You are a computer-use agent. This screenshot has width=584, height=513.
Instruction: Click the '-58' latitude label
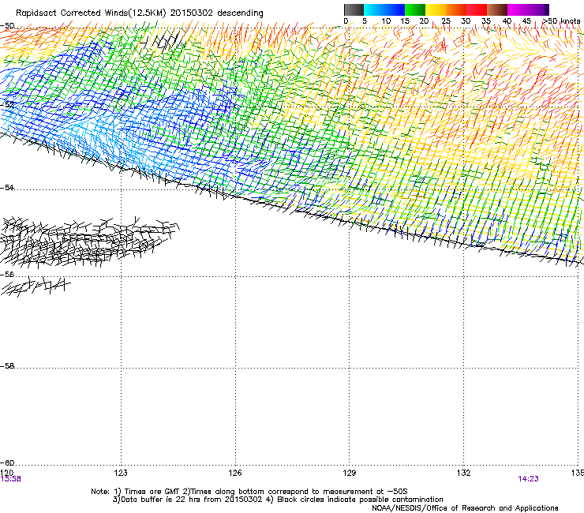[x=7, y=366]
